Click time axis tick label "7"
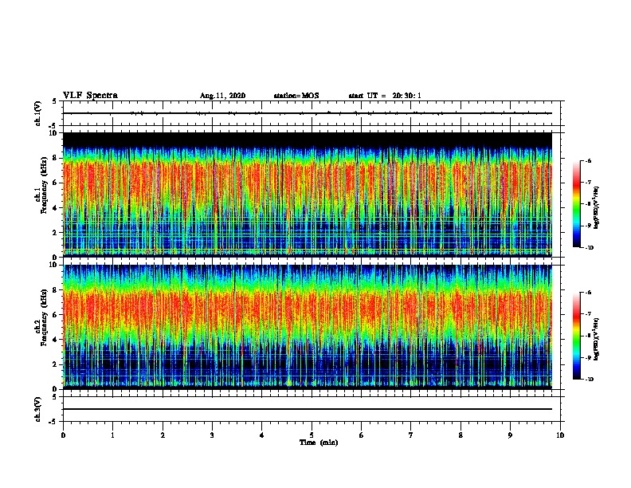631x488 pixels. 411,435
